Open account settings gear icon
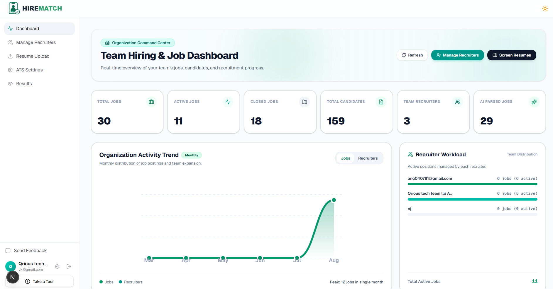 57,266
